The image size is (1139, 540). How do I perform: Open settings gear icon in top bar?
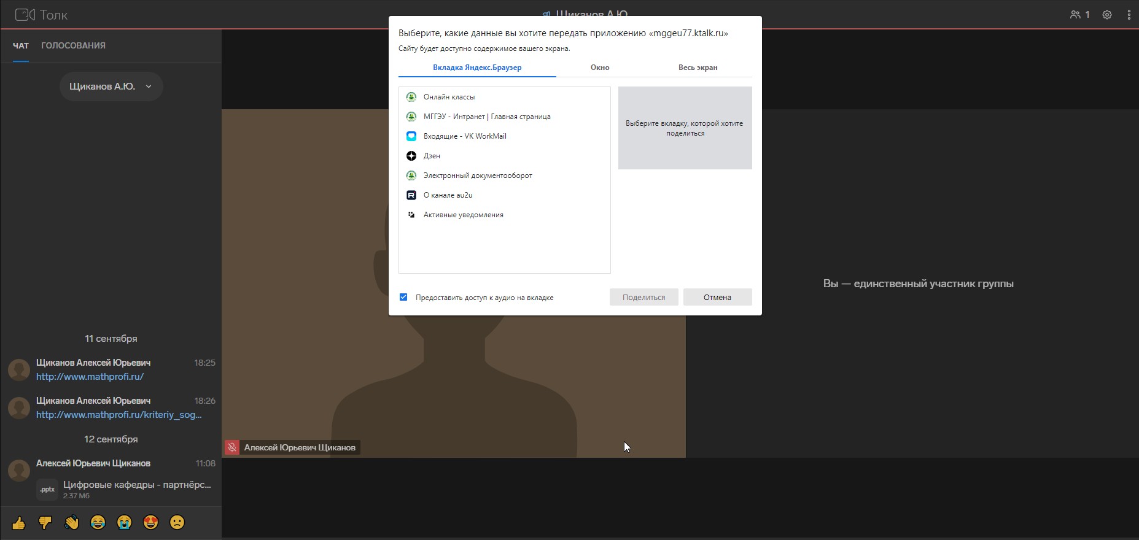click(1106, 15)
